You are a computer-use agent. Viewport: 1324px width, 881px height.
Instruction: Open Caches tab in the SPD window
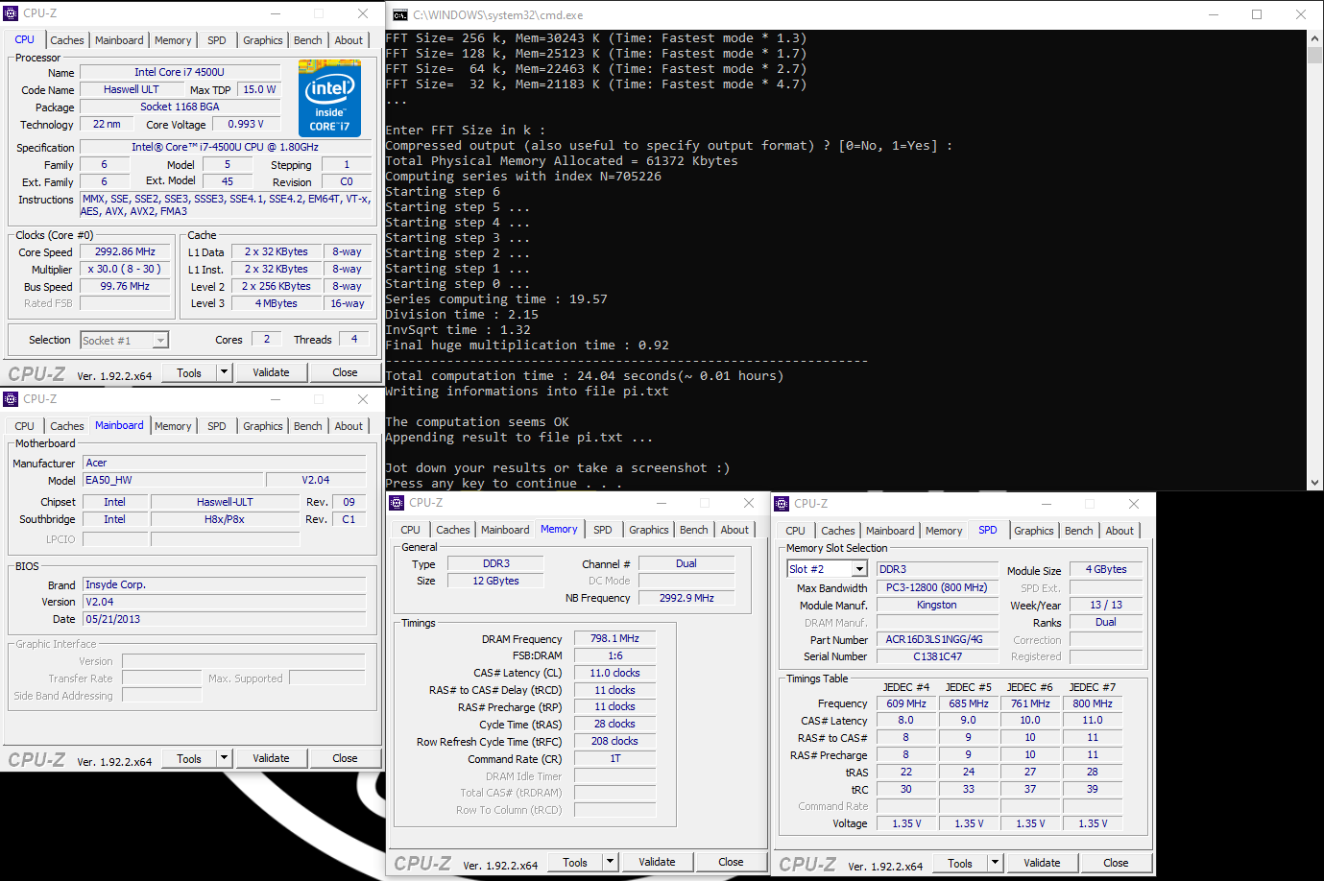pos(838,531)
